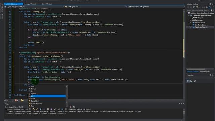
Task: Open the LayersLineTypesAndStyles project dropdown
Action: (34, 7)
